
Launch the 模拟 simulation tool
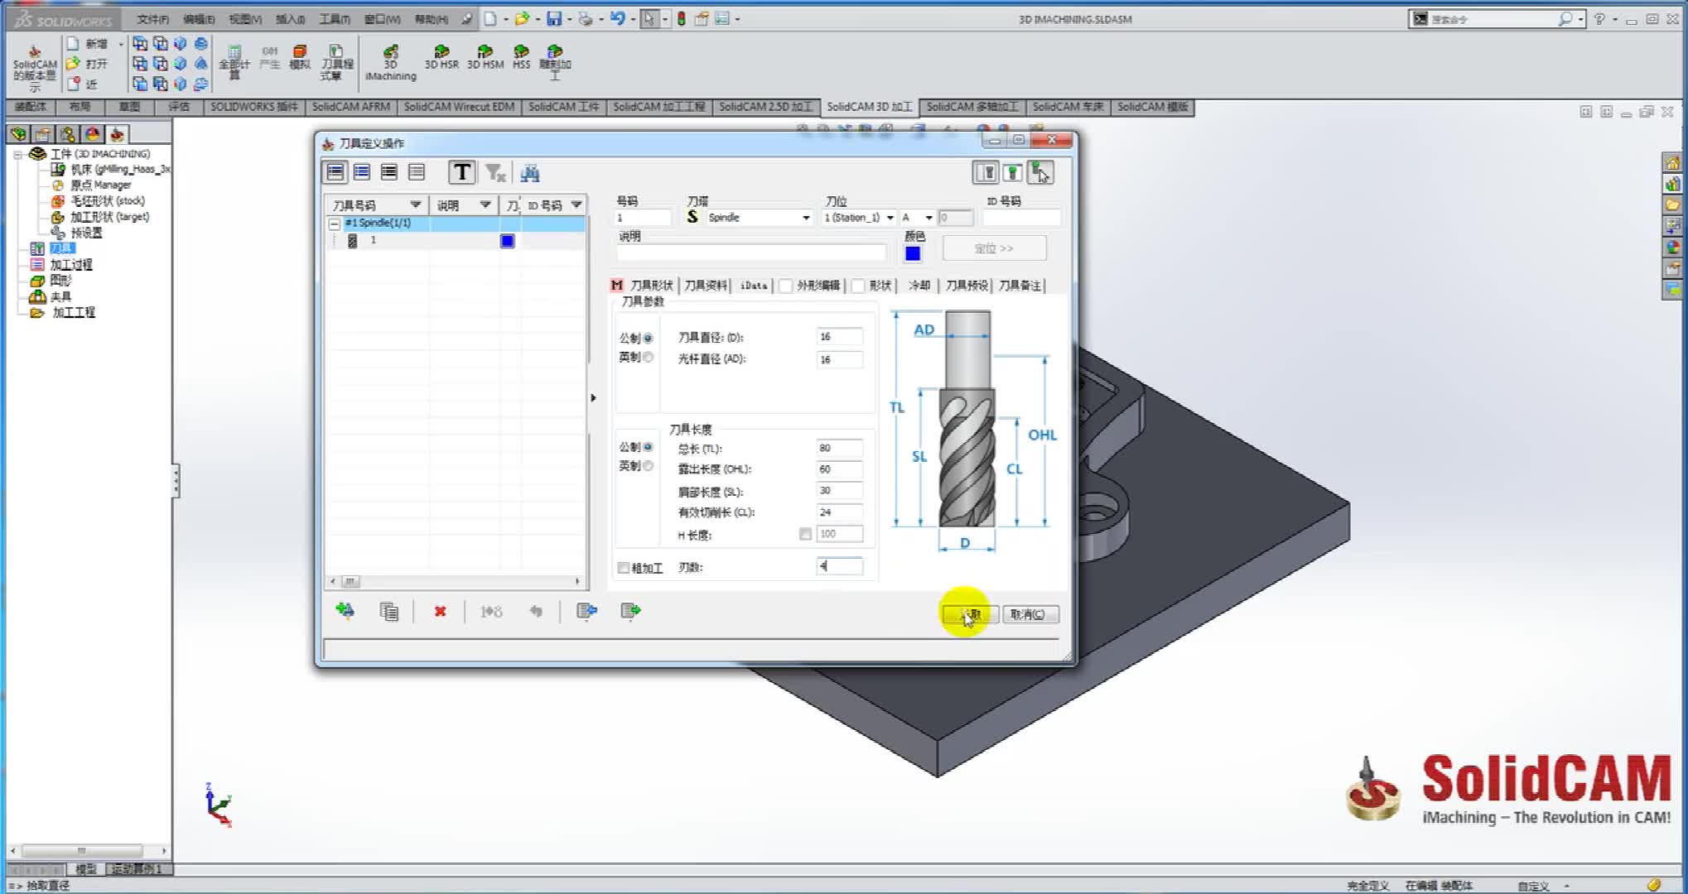[x=300, y=58]
